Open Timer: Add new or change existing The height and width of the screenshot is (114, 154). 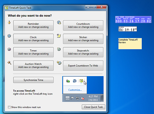33,52
